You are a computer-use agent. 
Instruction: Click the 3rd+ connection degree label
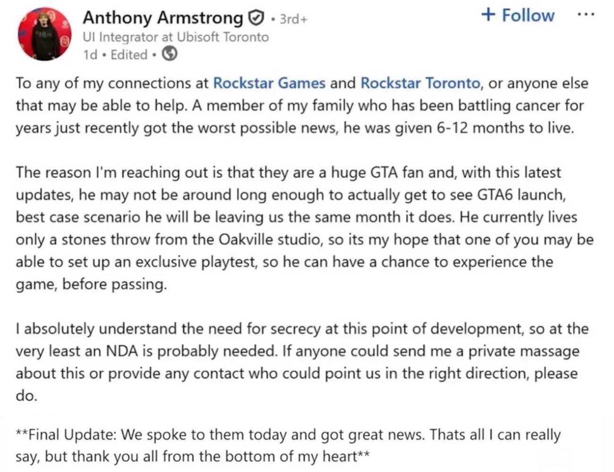(293, 19)
